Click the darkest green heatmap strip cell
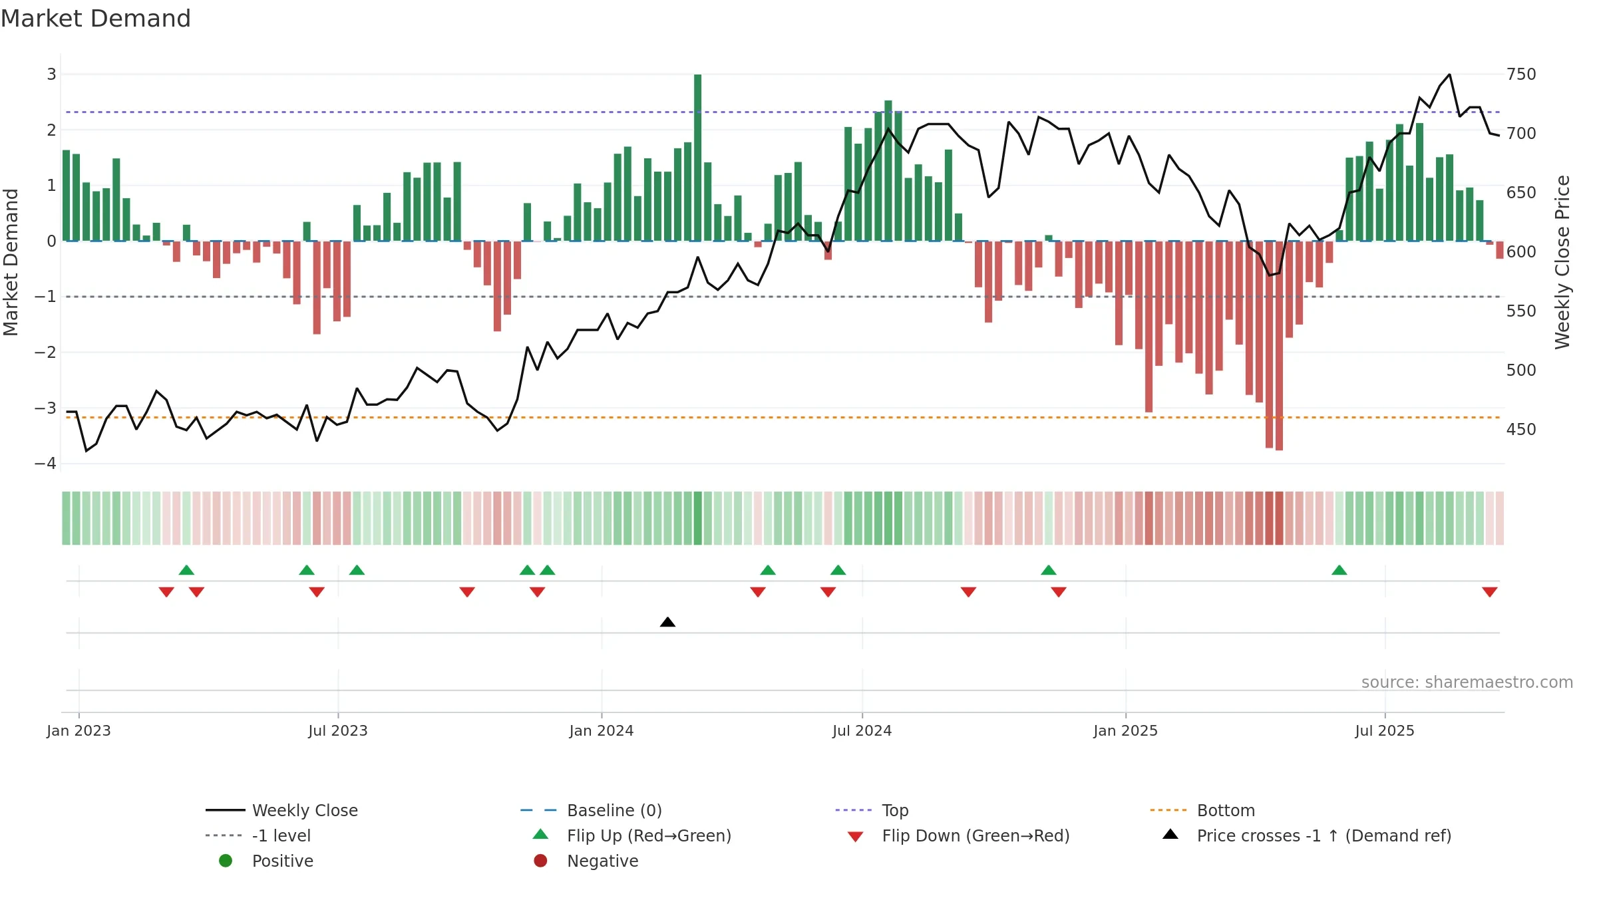 (697, 518)
